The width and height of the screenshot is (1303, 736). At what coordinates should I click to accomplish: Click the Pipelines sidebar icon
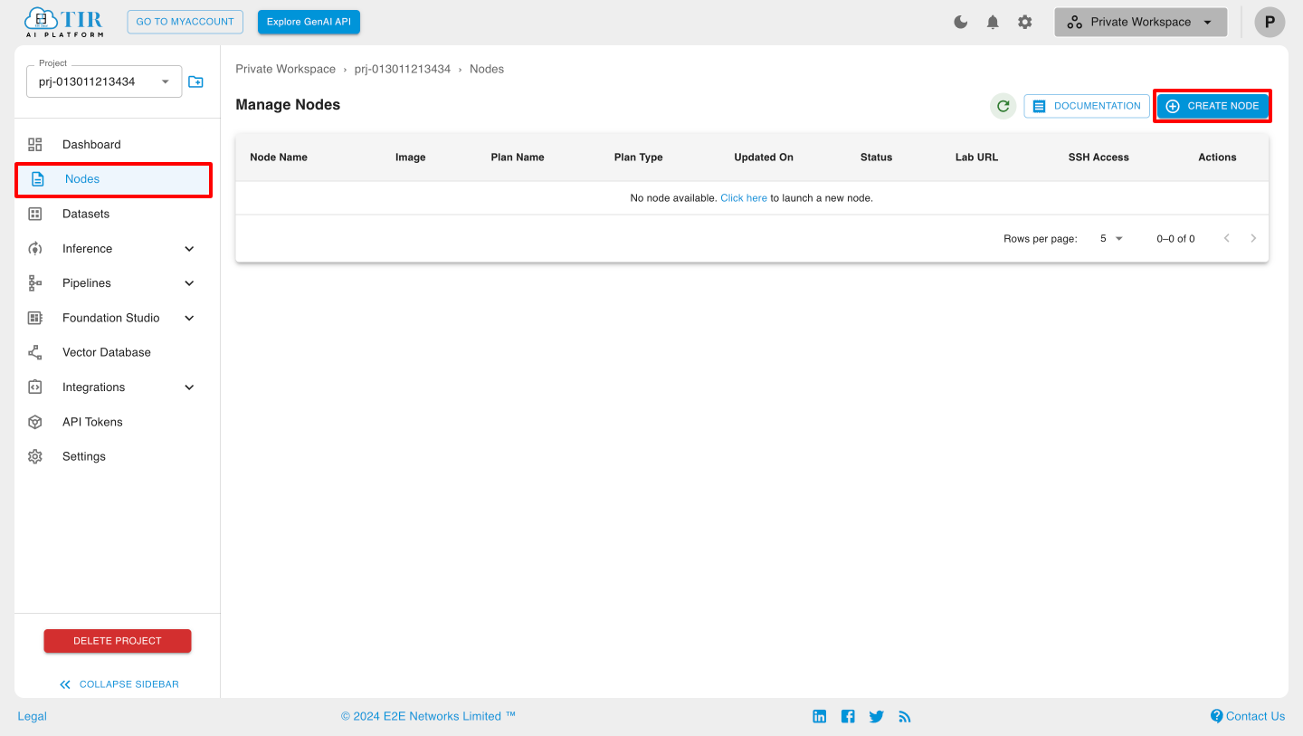[35, 283]
